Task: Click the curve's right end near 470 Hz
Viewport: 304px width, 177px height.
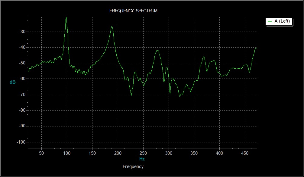Action: pos(256,48)
